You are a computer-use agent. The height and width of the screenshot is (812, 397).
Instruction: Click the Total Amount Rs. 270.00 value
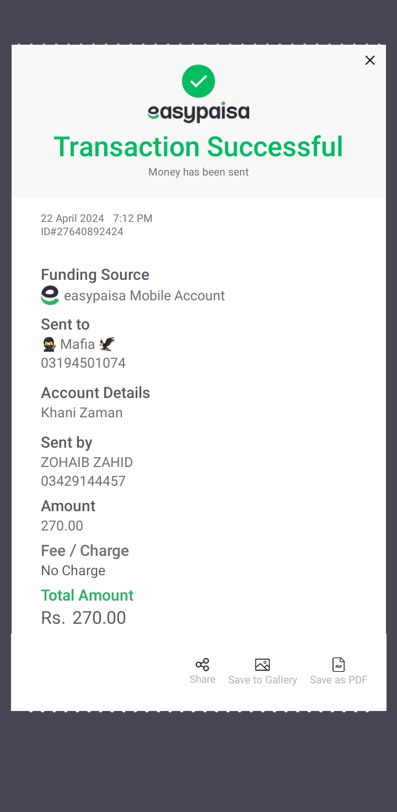pos(83,618)
